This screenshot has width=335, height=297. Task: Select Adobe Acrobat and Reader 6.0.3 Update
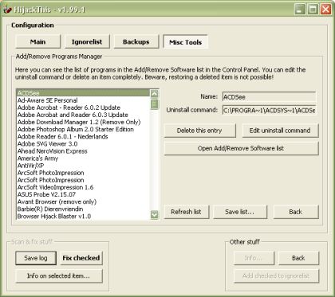pyautogui.click(x=83, y=115)
